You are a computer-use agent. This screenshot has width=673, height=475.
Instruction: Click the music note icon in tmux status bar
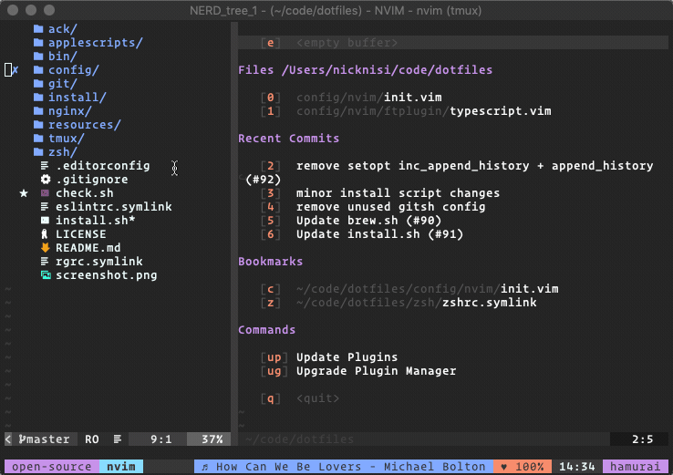tap(205, 467)
